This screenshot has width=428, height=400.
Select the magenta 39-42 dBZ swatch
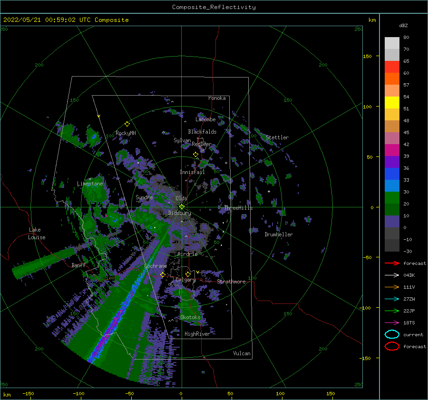pyautogui.click(x=392, y=150)
